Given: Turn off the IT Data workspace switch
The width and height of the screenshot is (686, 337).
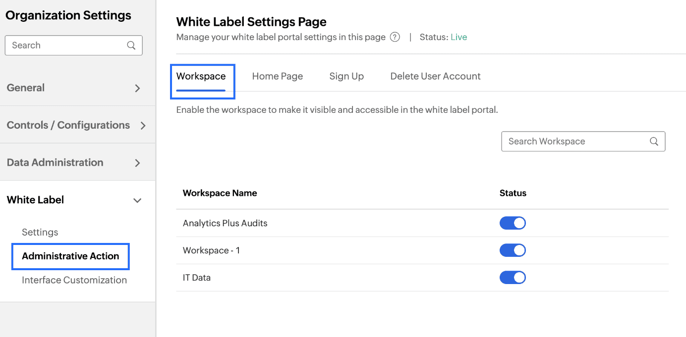Looking at the screenshot, I should tap(513, 278).
